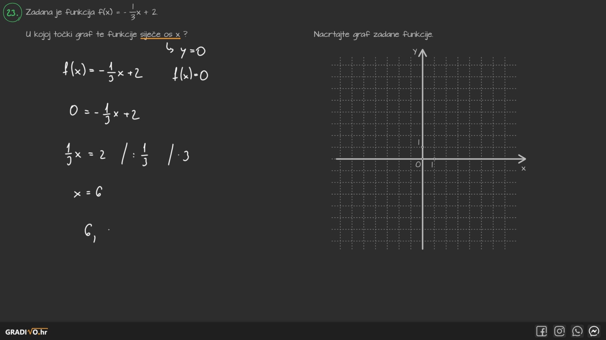This screenshot has height=340, width=606.
Task: Click the handwritten result 'x = 6'
Action: coord(88,192)
